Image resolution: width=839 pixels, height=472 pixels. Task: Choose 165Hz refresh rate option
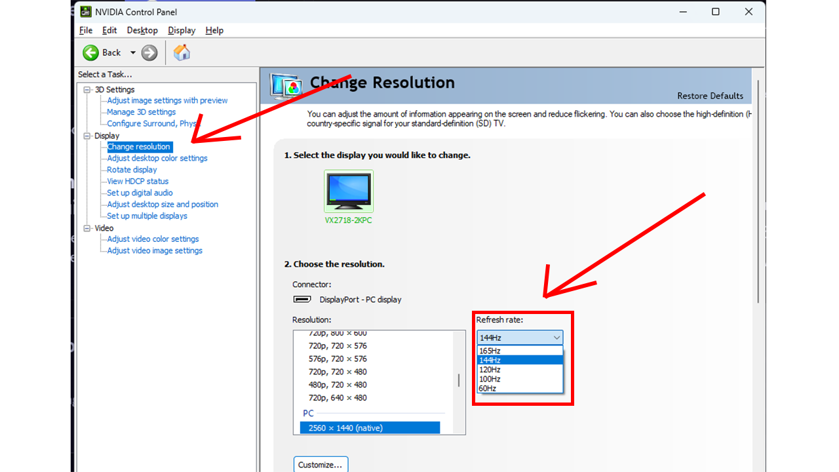point(520,351)
